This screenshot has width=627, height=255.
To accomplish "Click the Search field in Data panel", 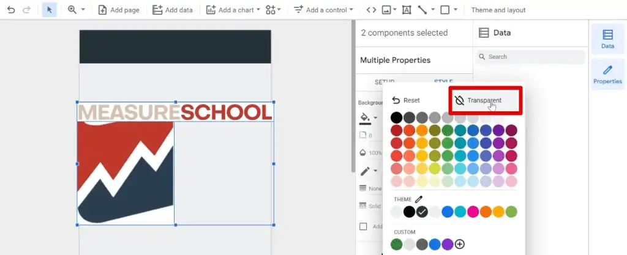I will 530,57.
